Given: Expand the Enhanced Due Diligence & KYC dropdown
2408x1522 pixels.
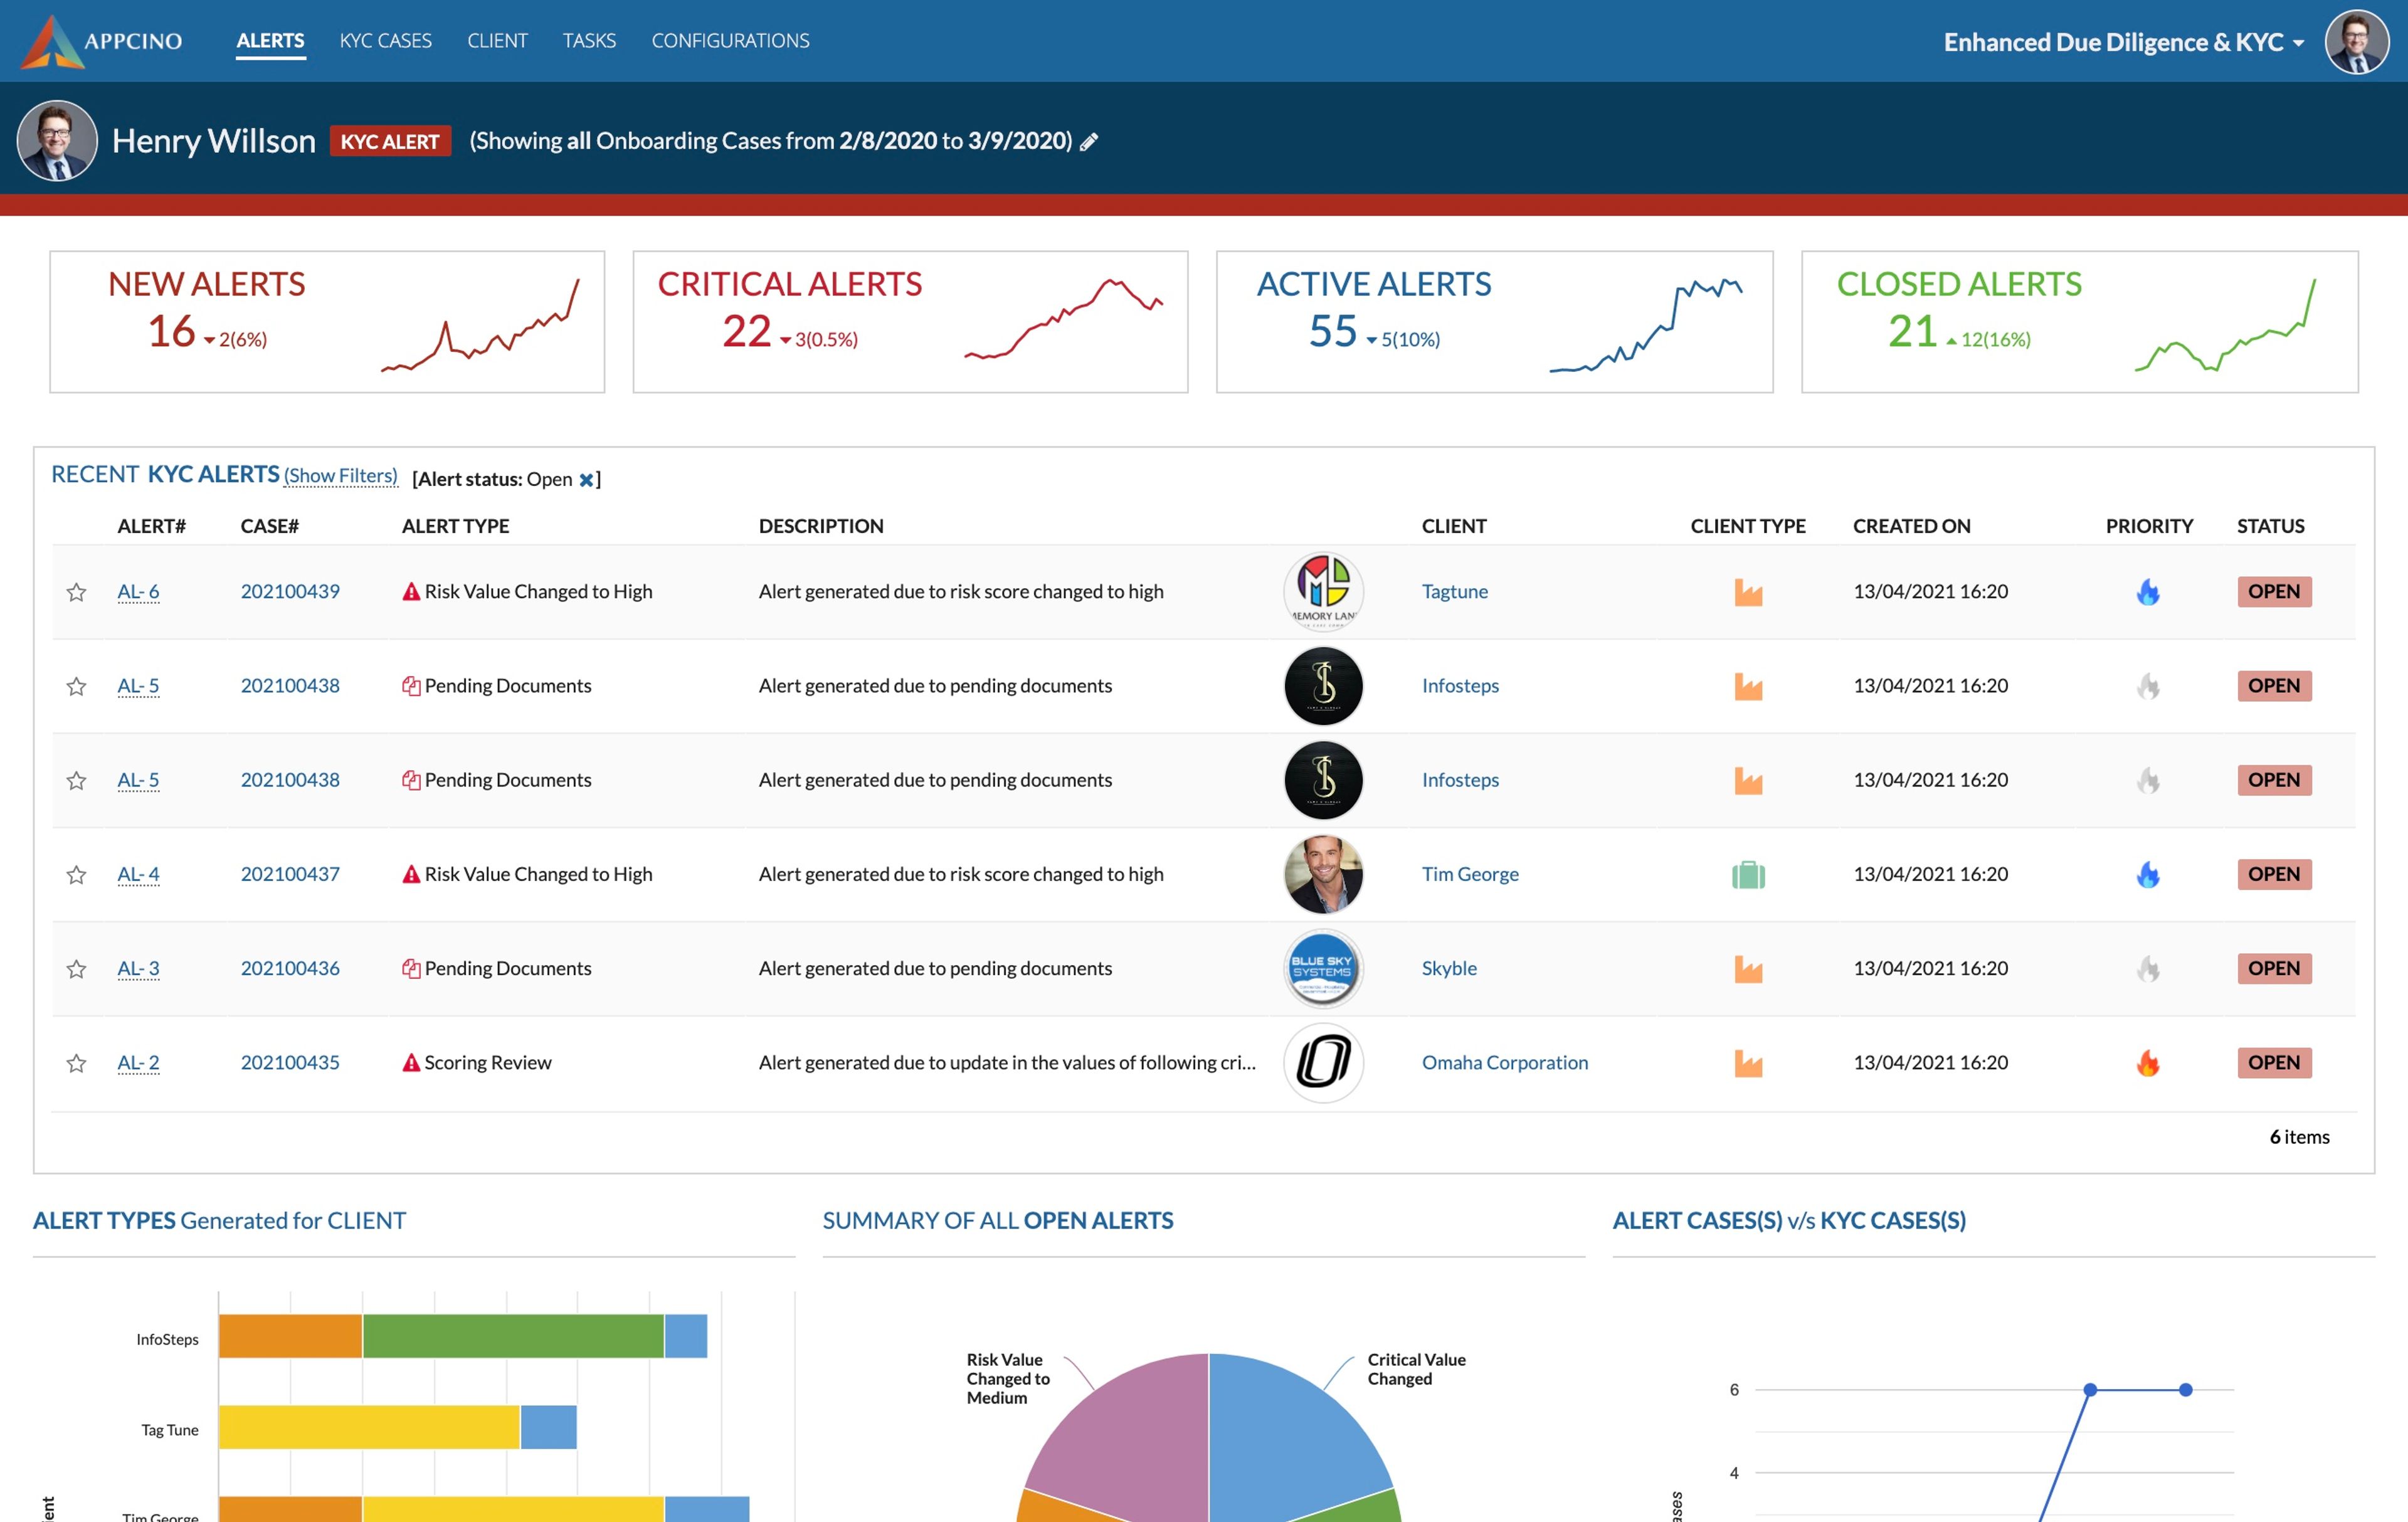Looking at the screenshot, I should [2124, 42].
